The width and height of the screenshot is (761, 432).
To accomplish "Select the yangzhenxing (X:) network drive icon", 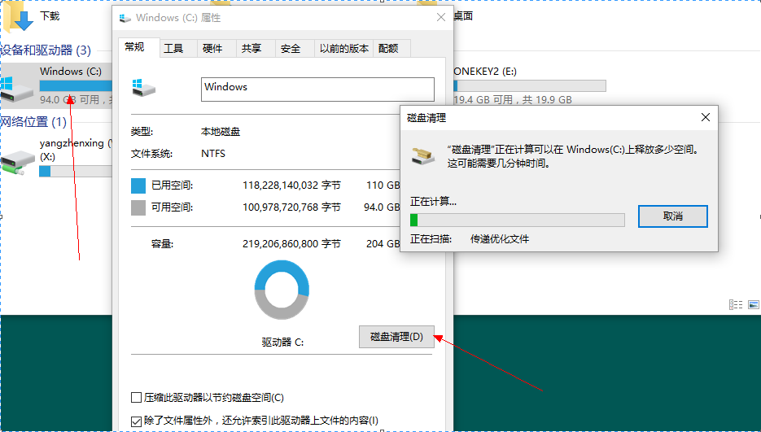I will coord(16,159).
